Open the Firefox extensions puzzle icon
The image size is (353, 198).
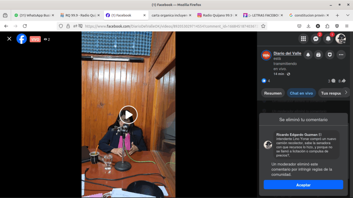pyautogui.click(x=327, y=26)
